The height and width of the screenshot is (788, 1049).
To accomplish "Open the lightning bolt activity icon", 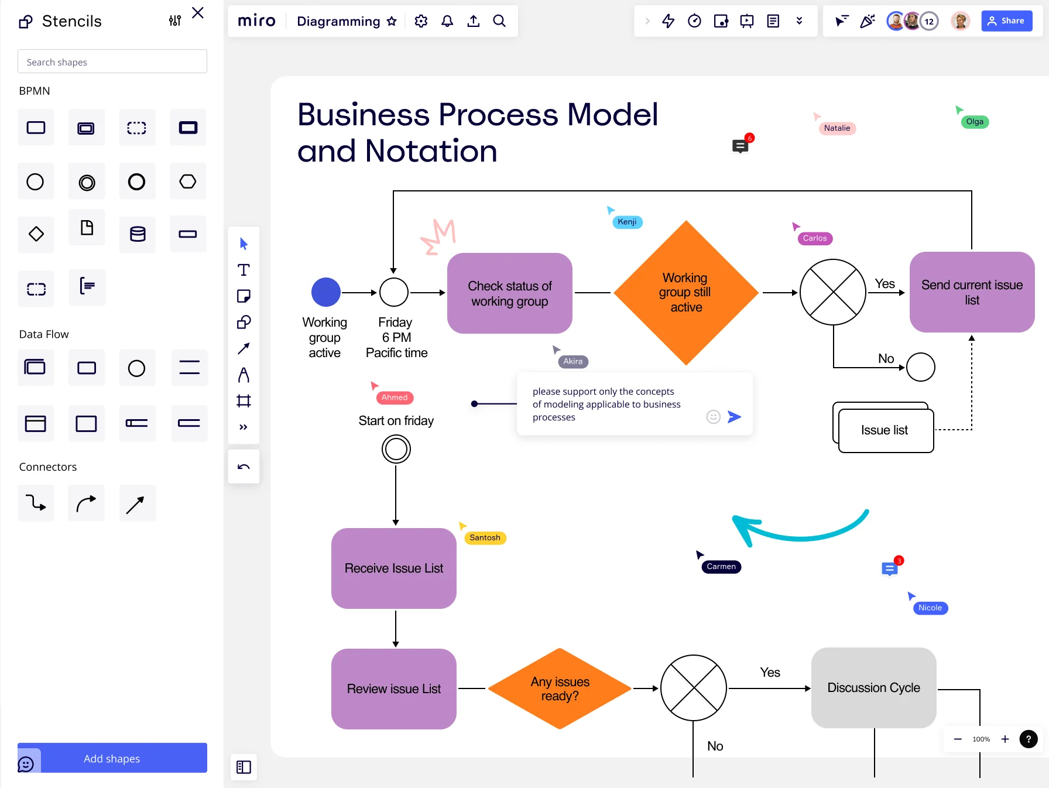I will (x=668, y=21).
